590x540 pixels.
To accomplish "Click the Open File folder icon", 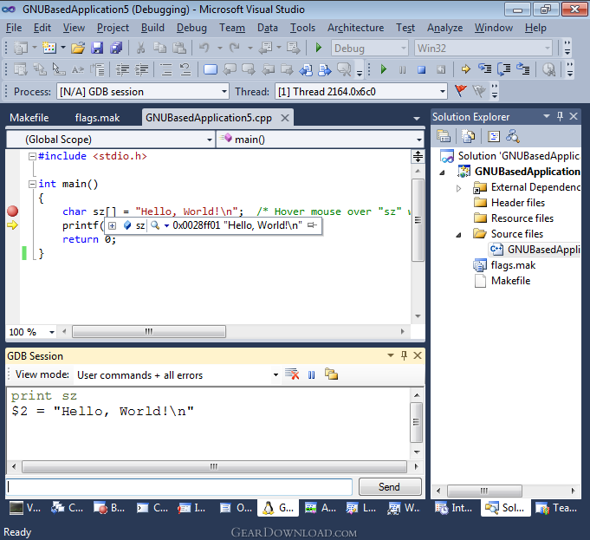I will click(x=78, y=49).
